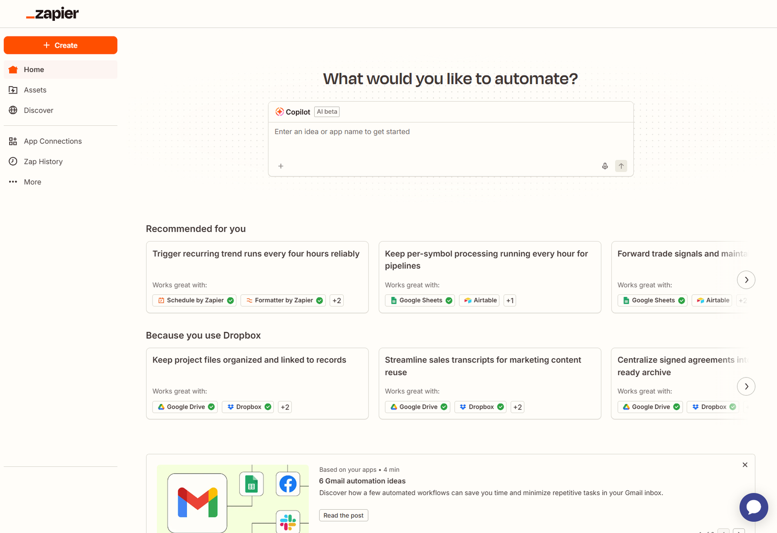Dismiss the Gmail automation ideas card
This screenshot has width=777, height=533.
[x=744, y=465]
